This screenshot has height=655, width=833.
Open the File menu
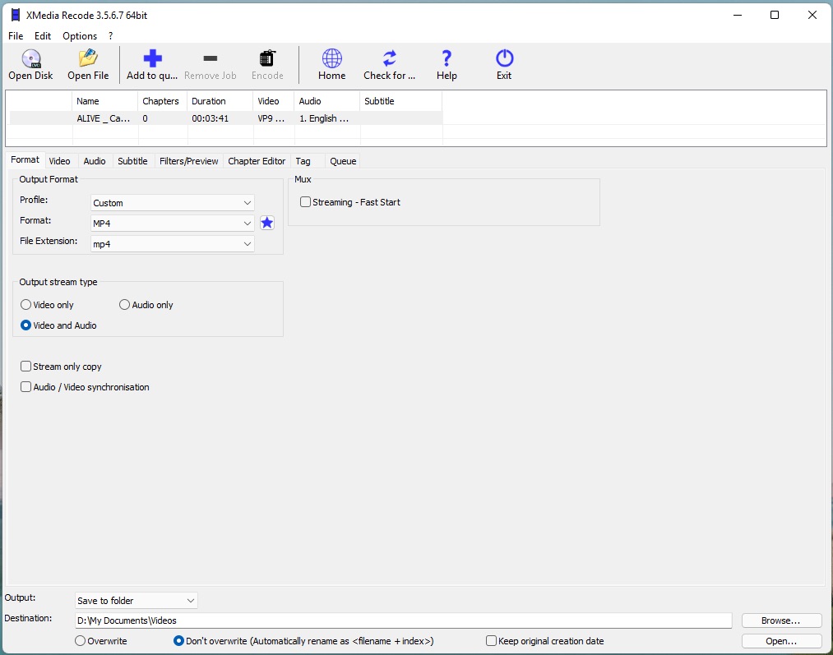pyautogui.click(x=16, y=35)
